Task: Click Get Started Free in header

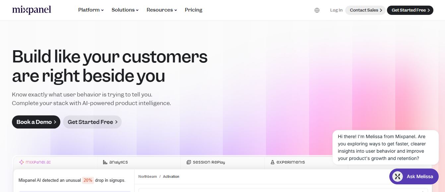Action: [x=410, y=10]
